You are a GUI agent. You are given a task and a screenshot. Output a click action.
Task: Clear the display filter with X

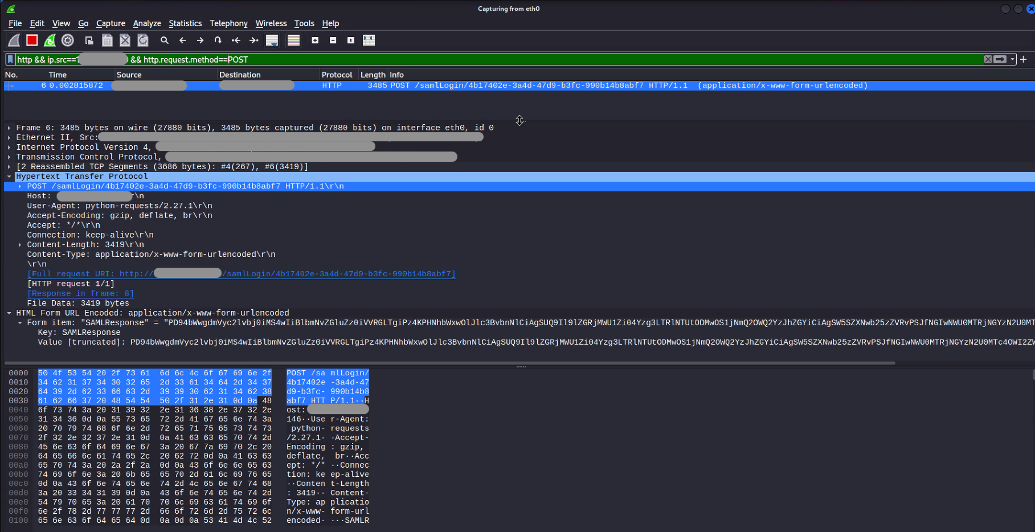(x=988, y=59)
